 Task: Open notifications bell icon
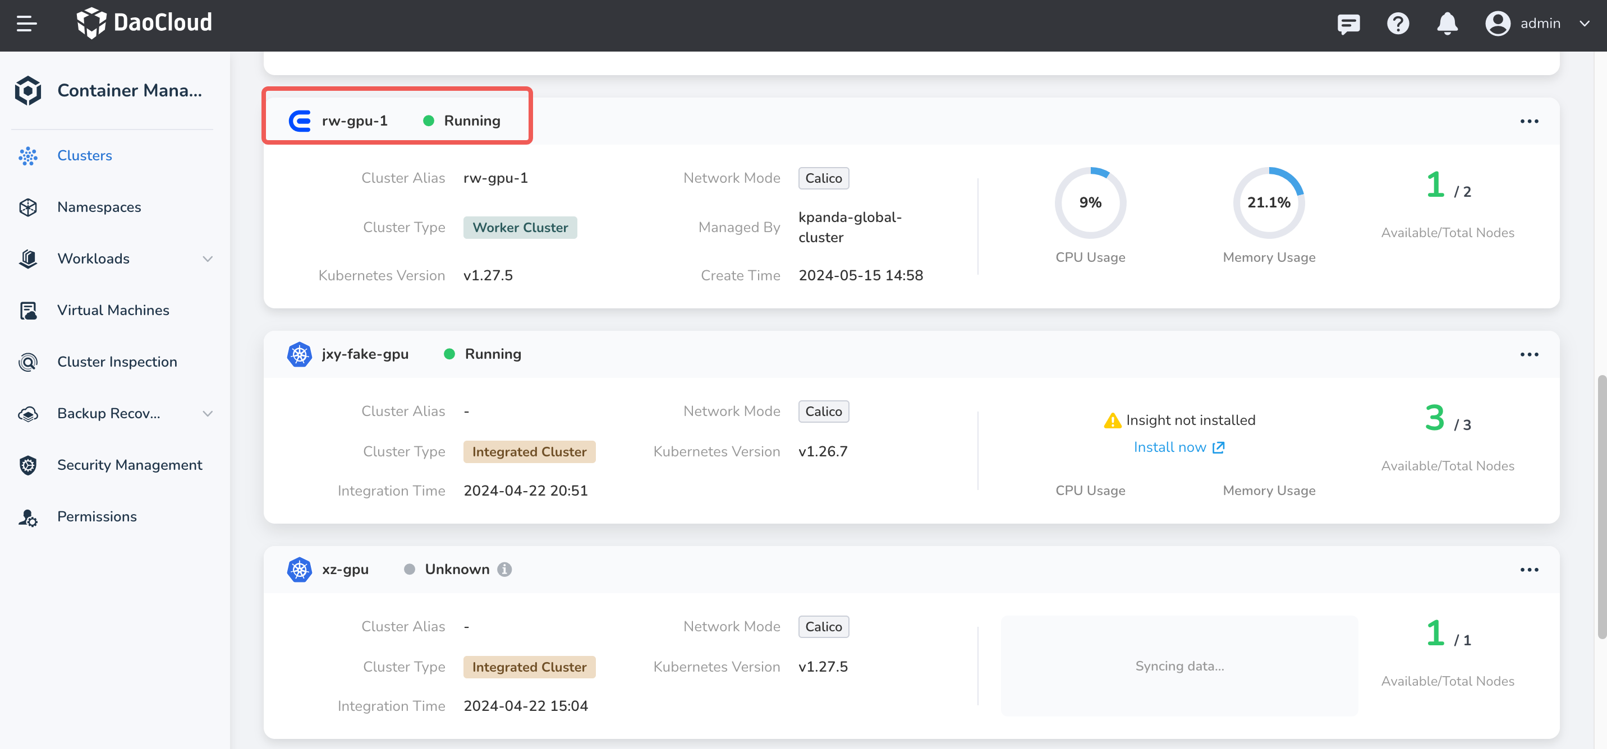coord(1447,24)
